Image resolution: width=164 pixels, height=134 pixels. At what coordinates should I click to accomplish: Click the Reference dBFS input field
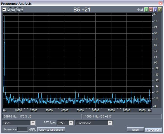[22, 129]
